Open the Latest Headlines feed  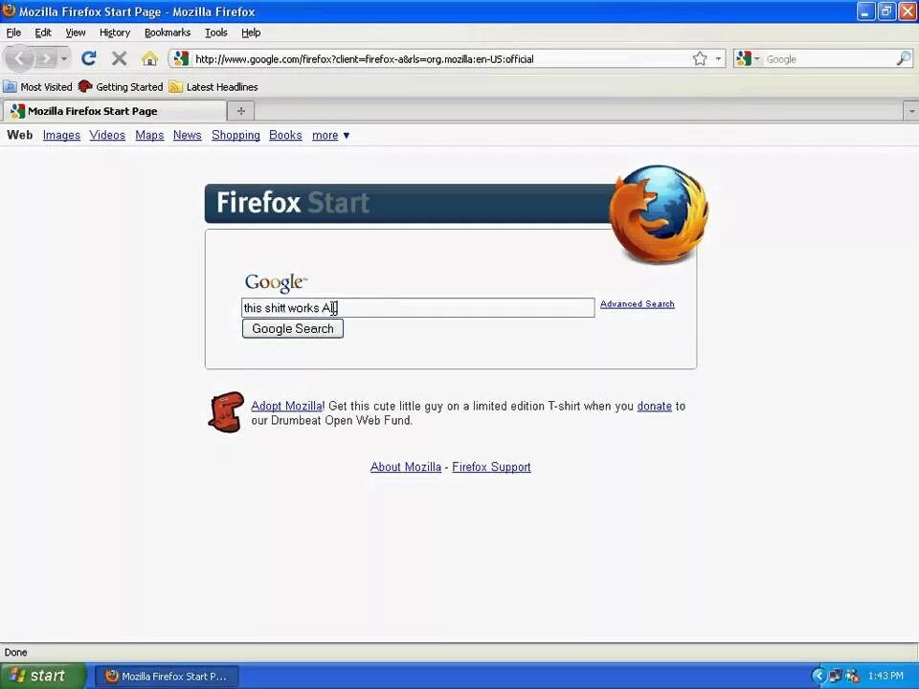(213, 87)
